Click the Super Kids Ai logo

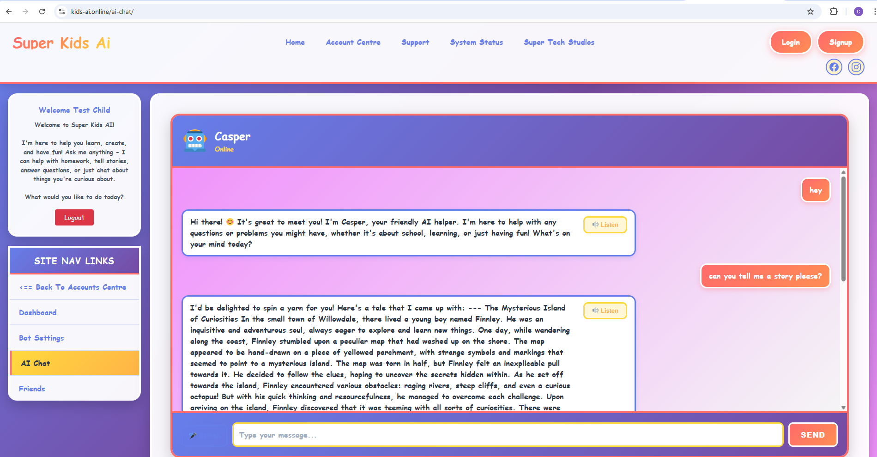61,43
